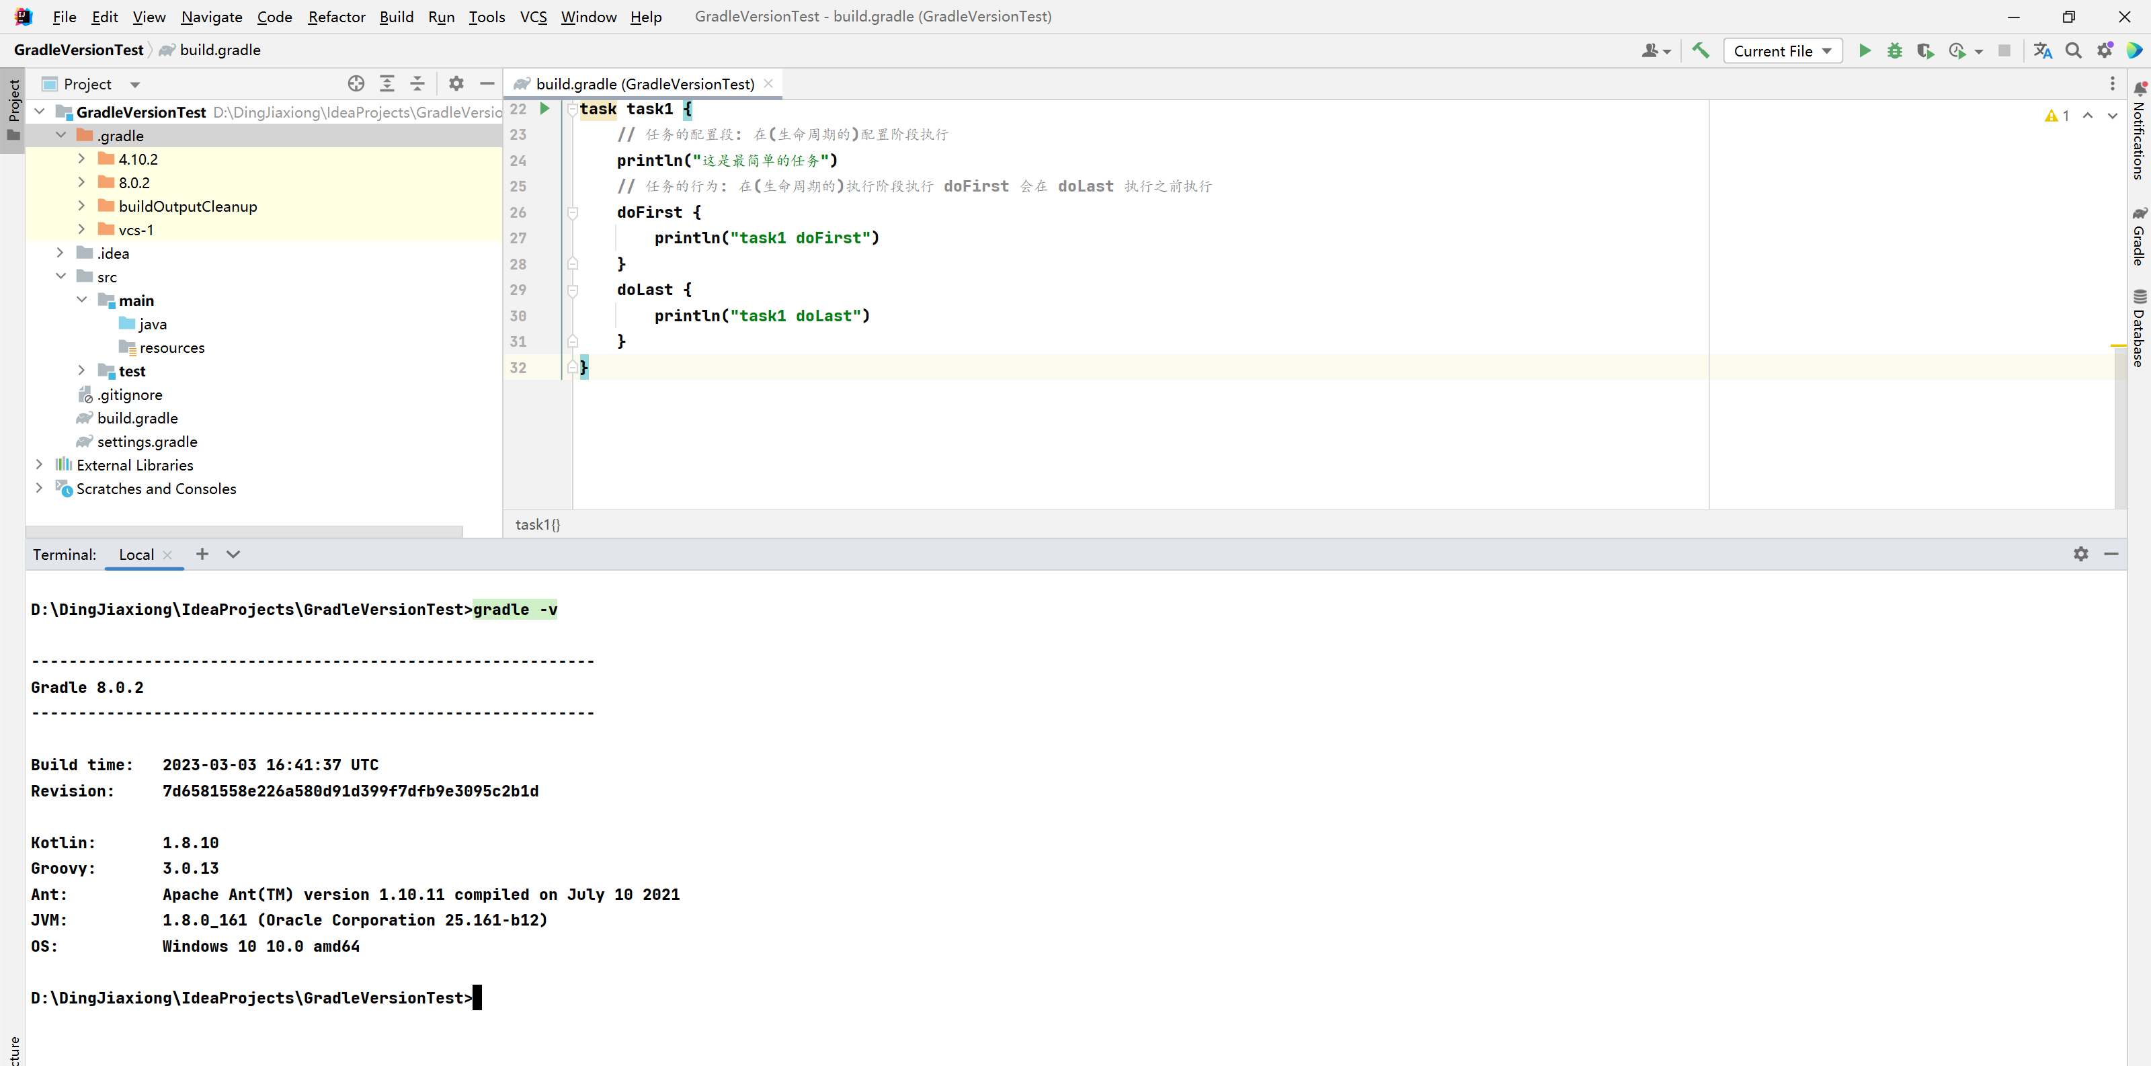2151x1066 pixels.
Task: Open the Build menu
Action: coord(397,17)
